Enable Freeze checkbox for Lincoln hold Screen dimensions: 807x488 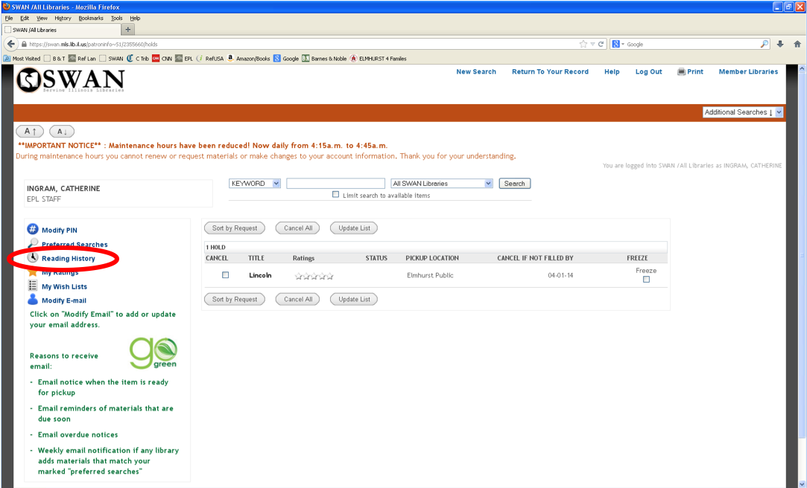pyautogui.click(x=647, y=280)
